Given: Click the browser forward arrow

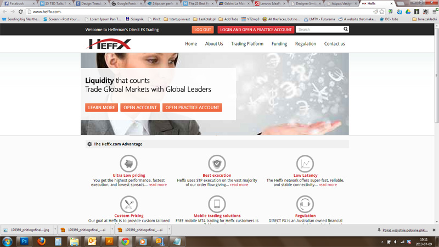Looking at the screenshot, I should (x=13, y=12).
